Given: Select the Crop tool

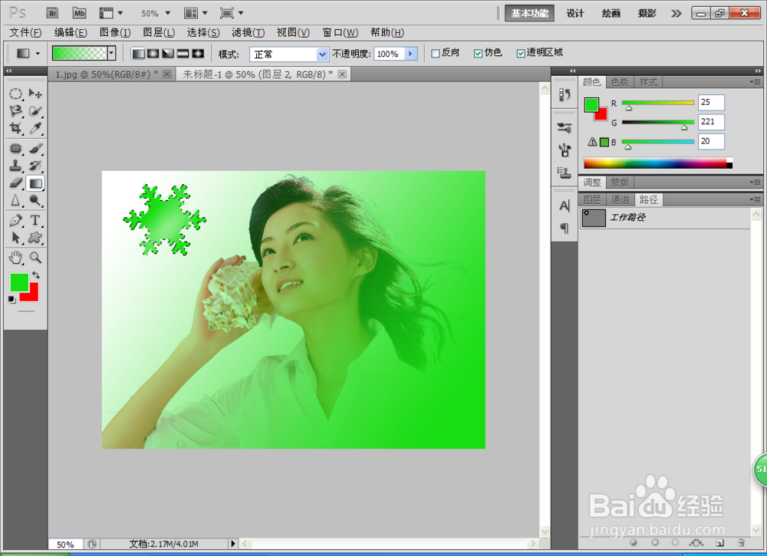Looking at the screenshot, I should (x=15, y=128).
